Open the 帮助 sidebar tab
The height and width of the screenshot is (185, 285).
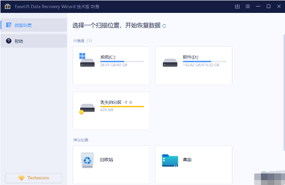tap(33, 41)
